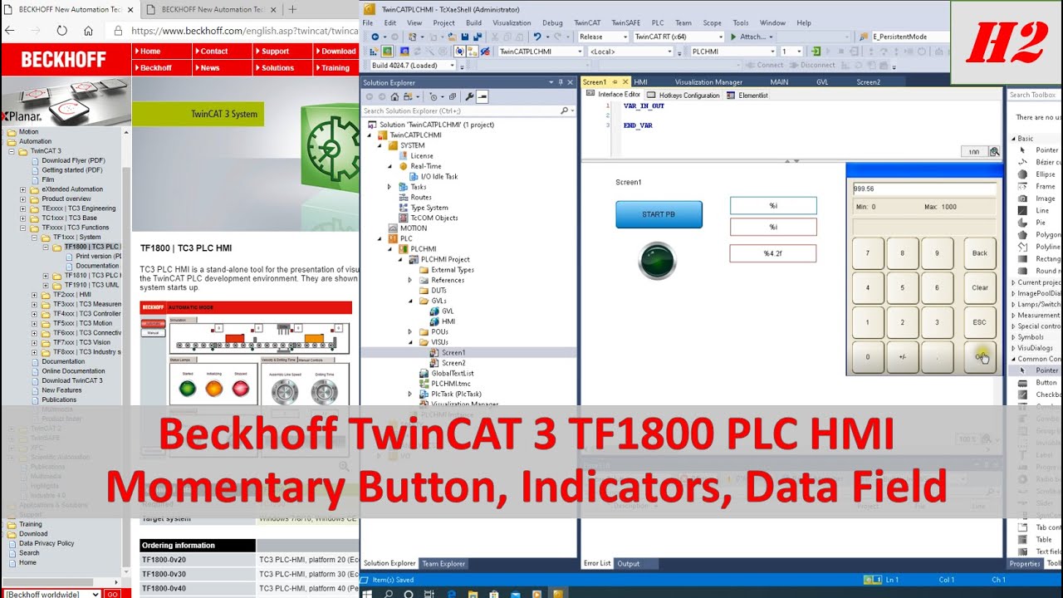Open the Support link on Beckhoff site
This screenshot has width=1063, height=598.
pos(273,51)
